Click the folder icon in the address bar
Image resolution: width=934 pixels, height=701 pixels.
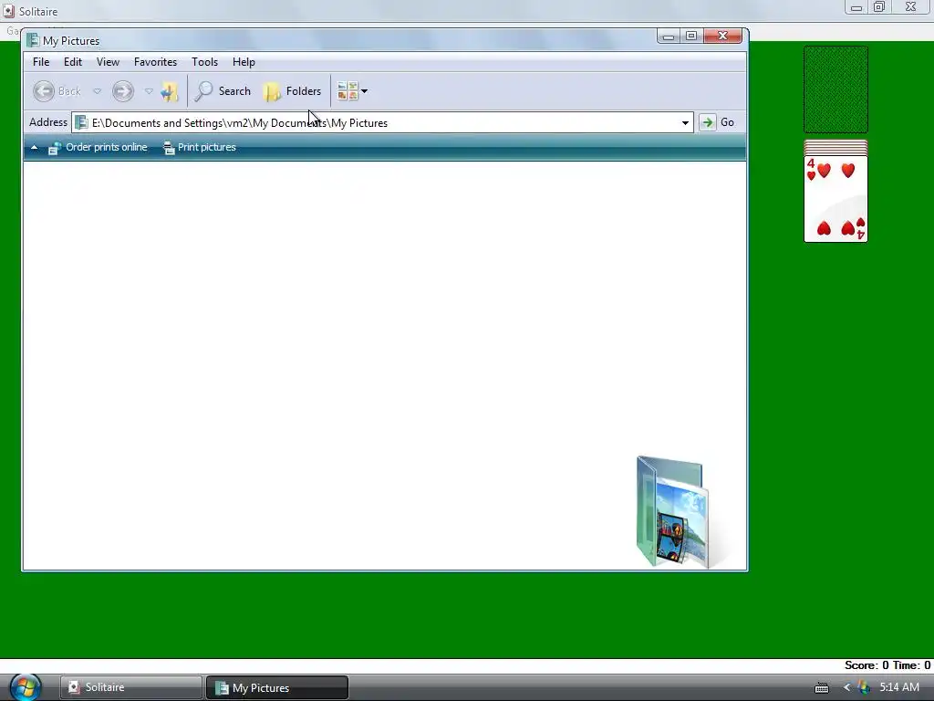pos(81,123)
